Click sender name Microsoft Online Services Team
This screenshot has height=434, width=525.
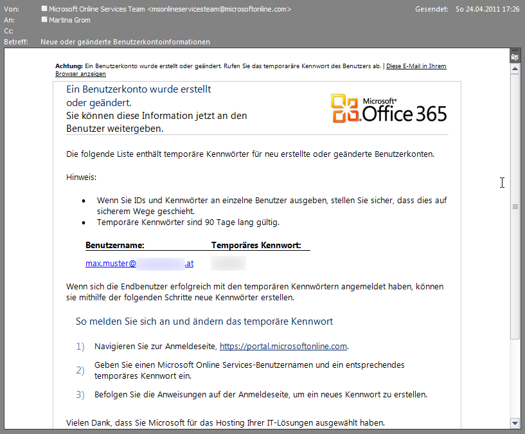[x=97, y=9]
